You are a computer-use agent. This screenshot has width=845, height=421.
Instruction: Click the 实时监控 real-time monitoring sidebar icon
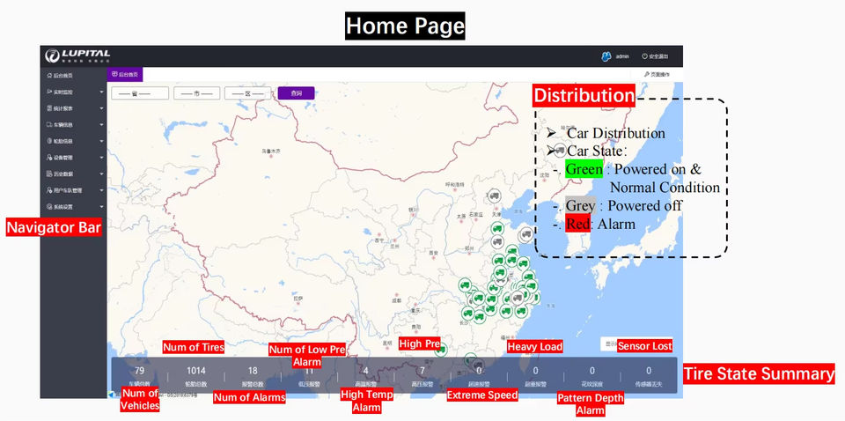point(49,92)
